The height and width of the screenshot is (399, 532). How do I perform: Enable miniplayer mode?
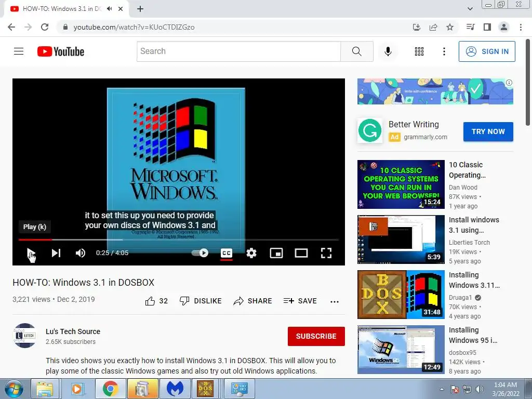point(276,253)
